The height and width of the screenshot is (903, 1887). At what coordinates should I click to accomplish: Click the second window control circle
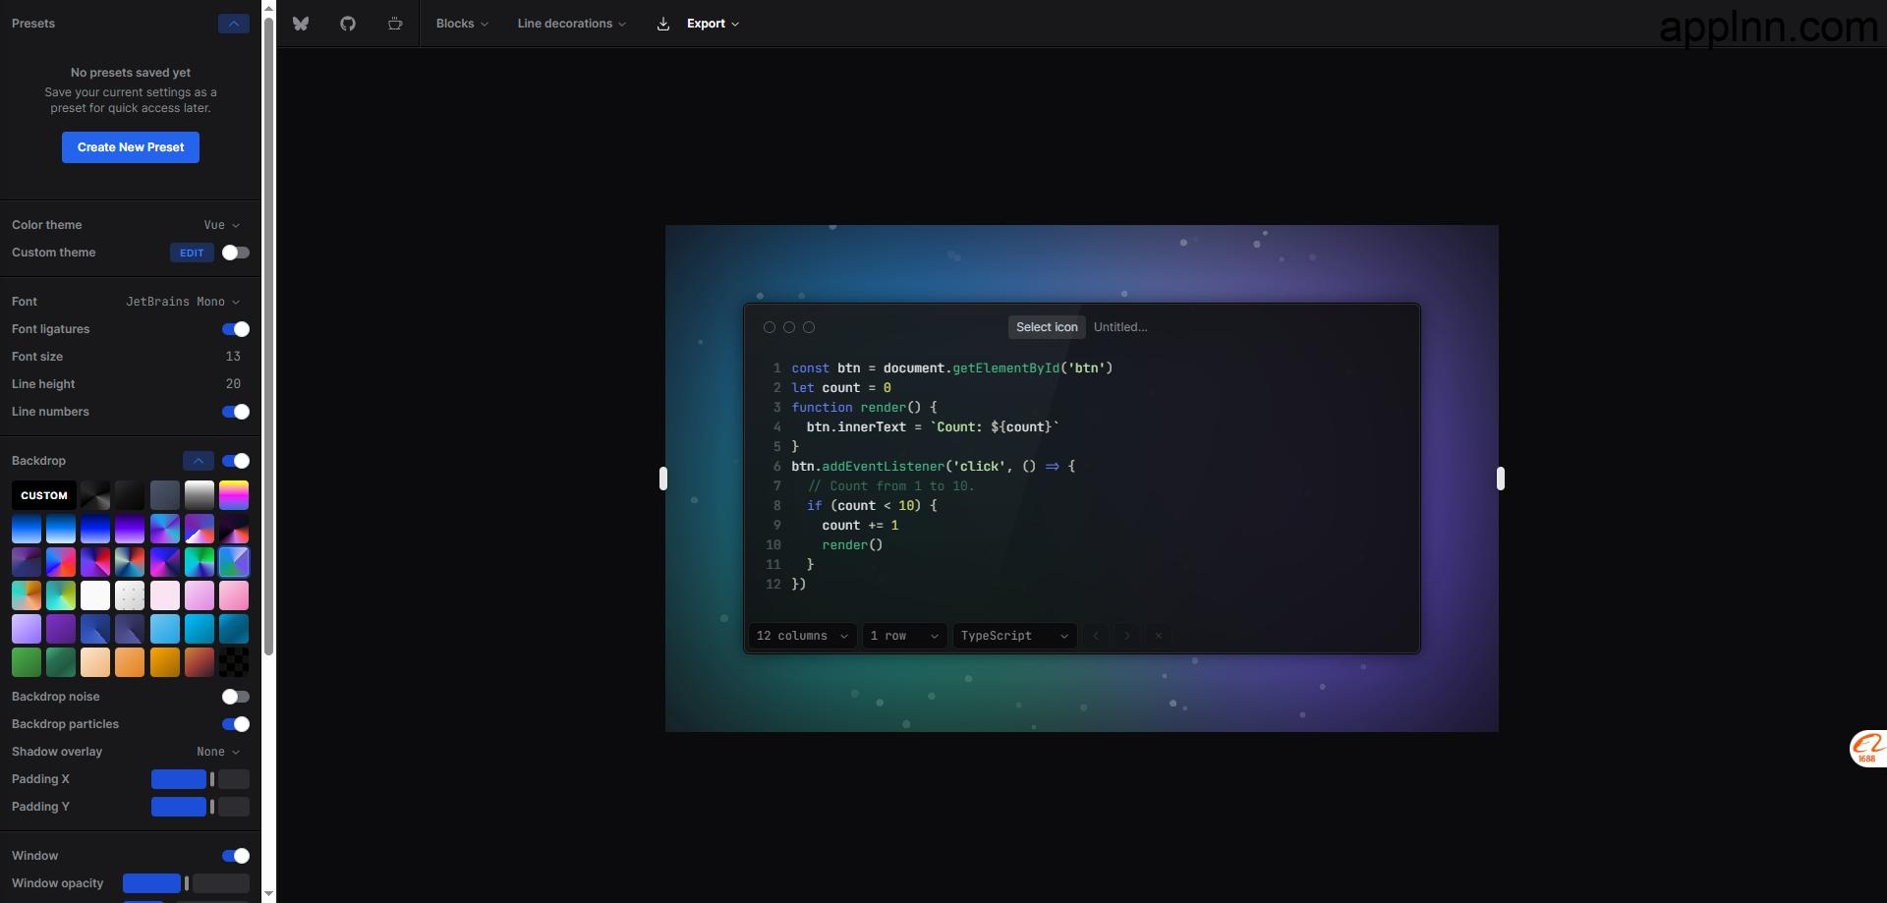[x=789, y=327]
